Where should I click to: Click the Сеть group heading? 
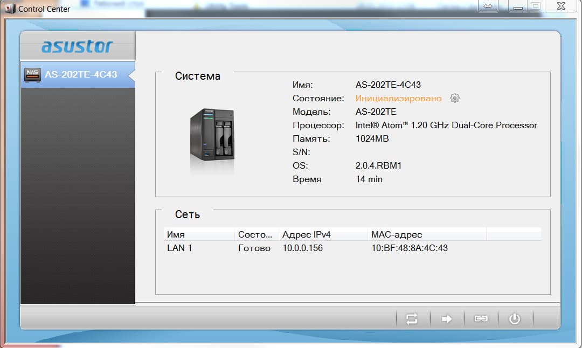point(187,214)
